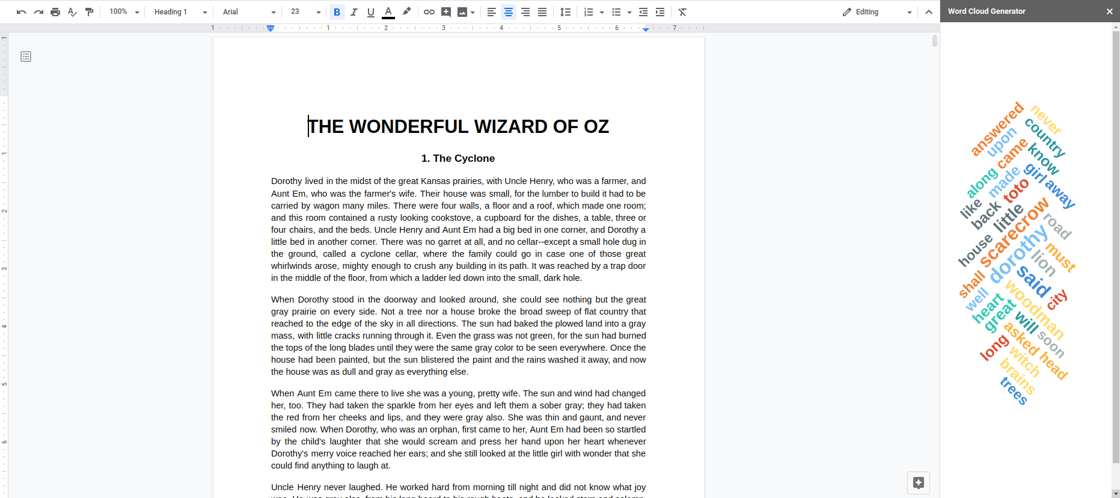Image resolution: width=1120 pixels, height=498 pixels.
Task: Click the left indent marker on ruler
Action: pos(271,28)
